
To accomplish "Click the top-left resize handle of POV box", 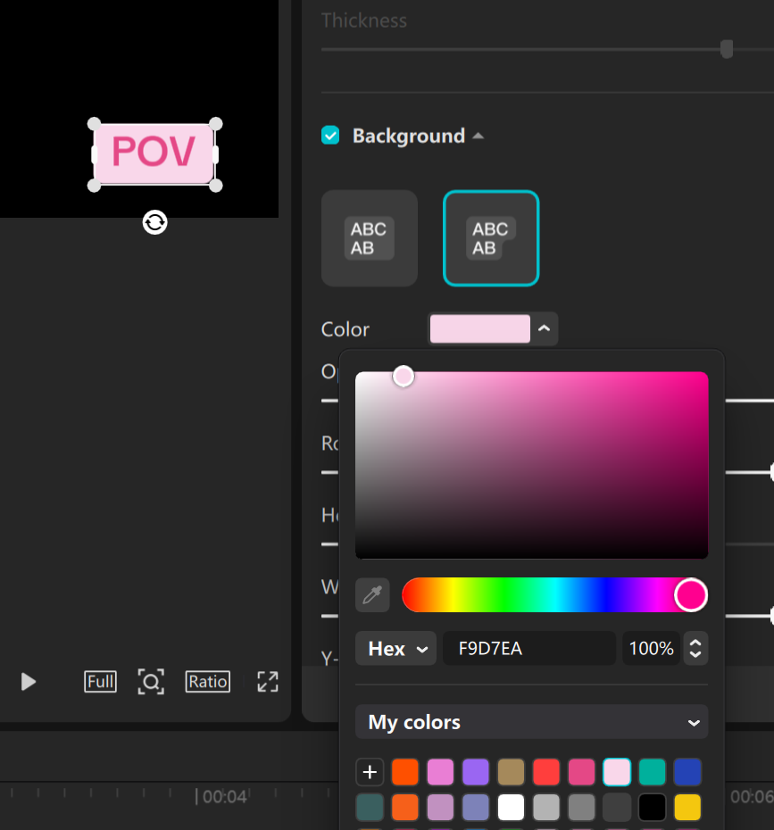I will (94, 124).
